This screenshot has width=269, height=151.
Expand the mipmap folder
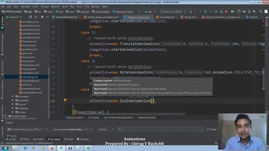(13, 108)
